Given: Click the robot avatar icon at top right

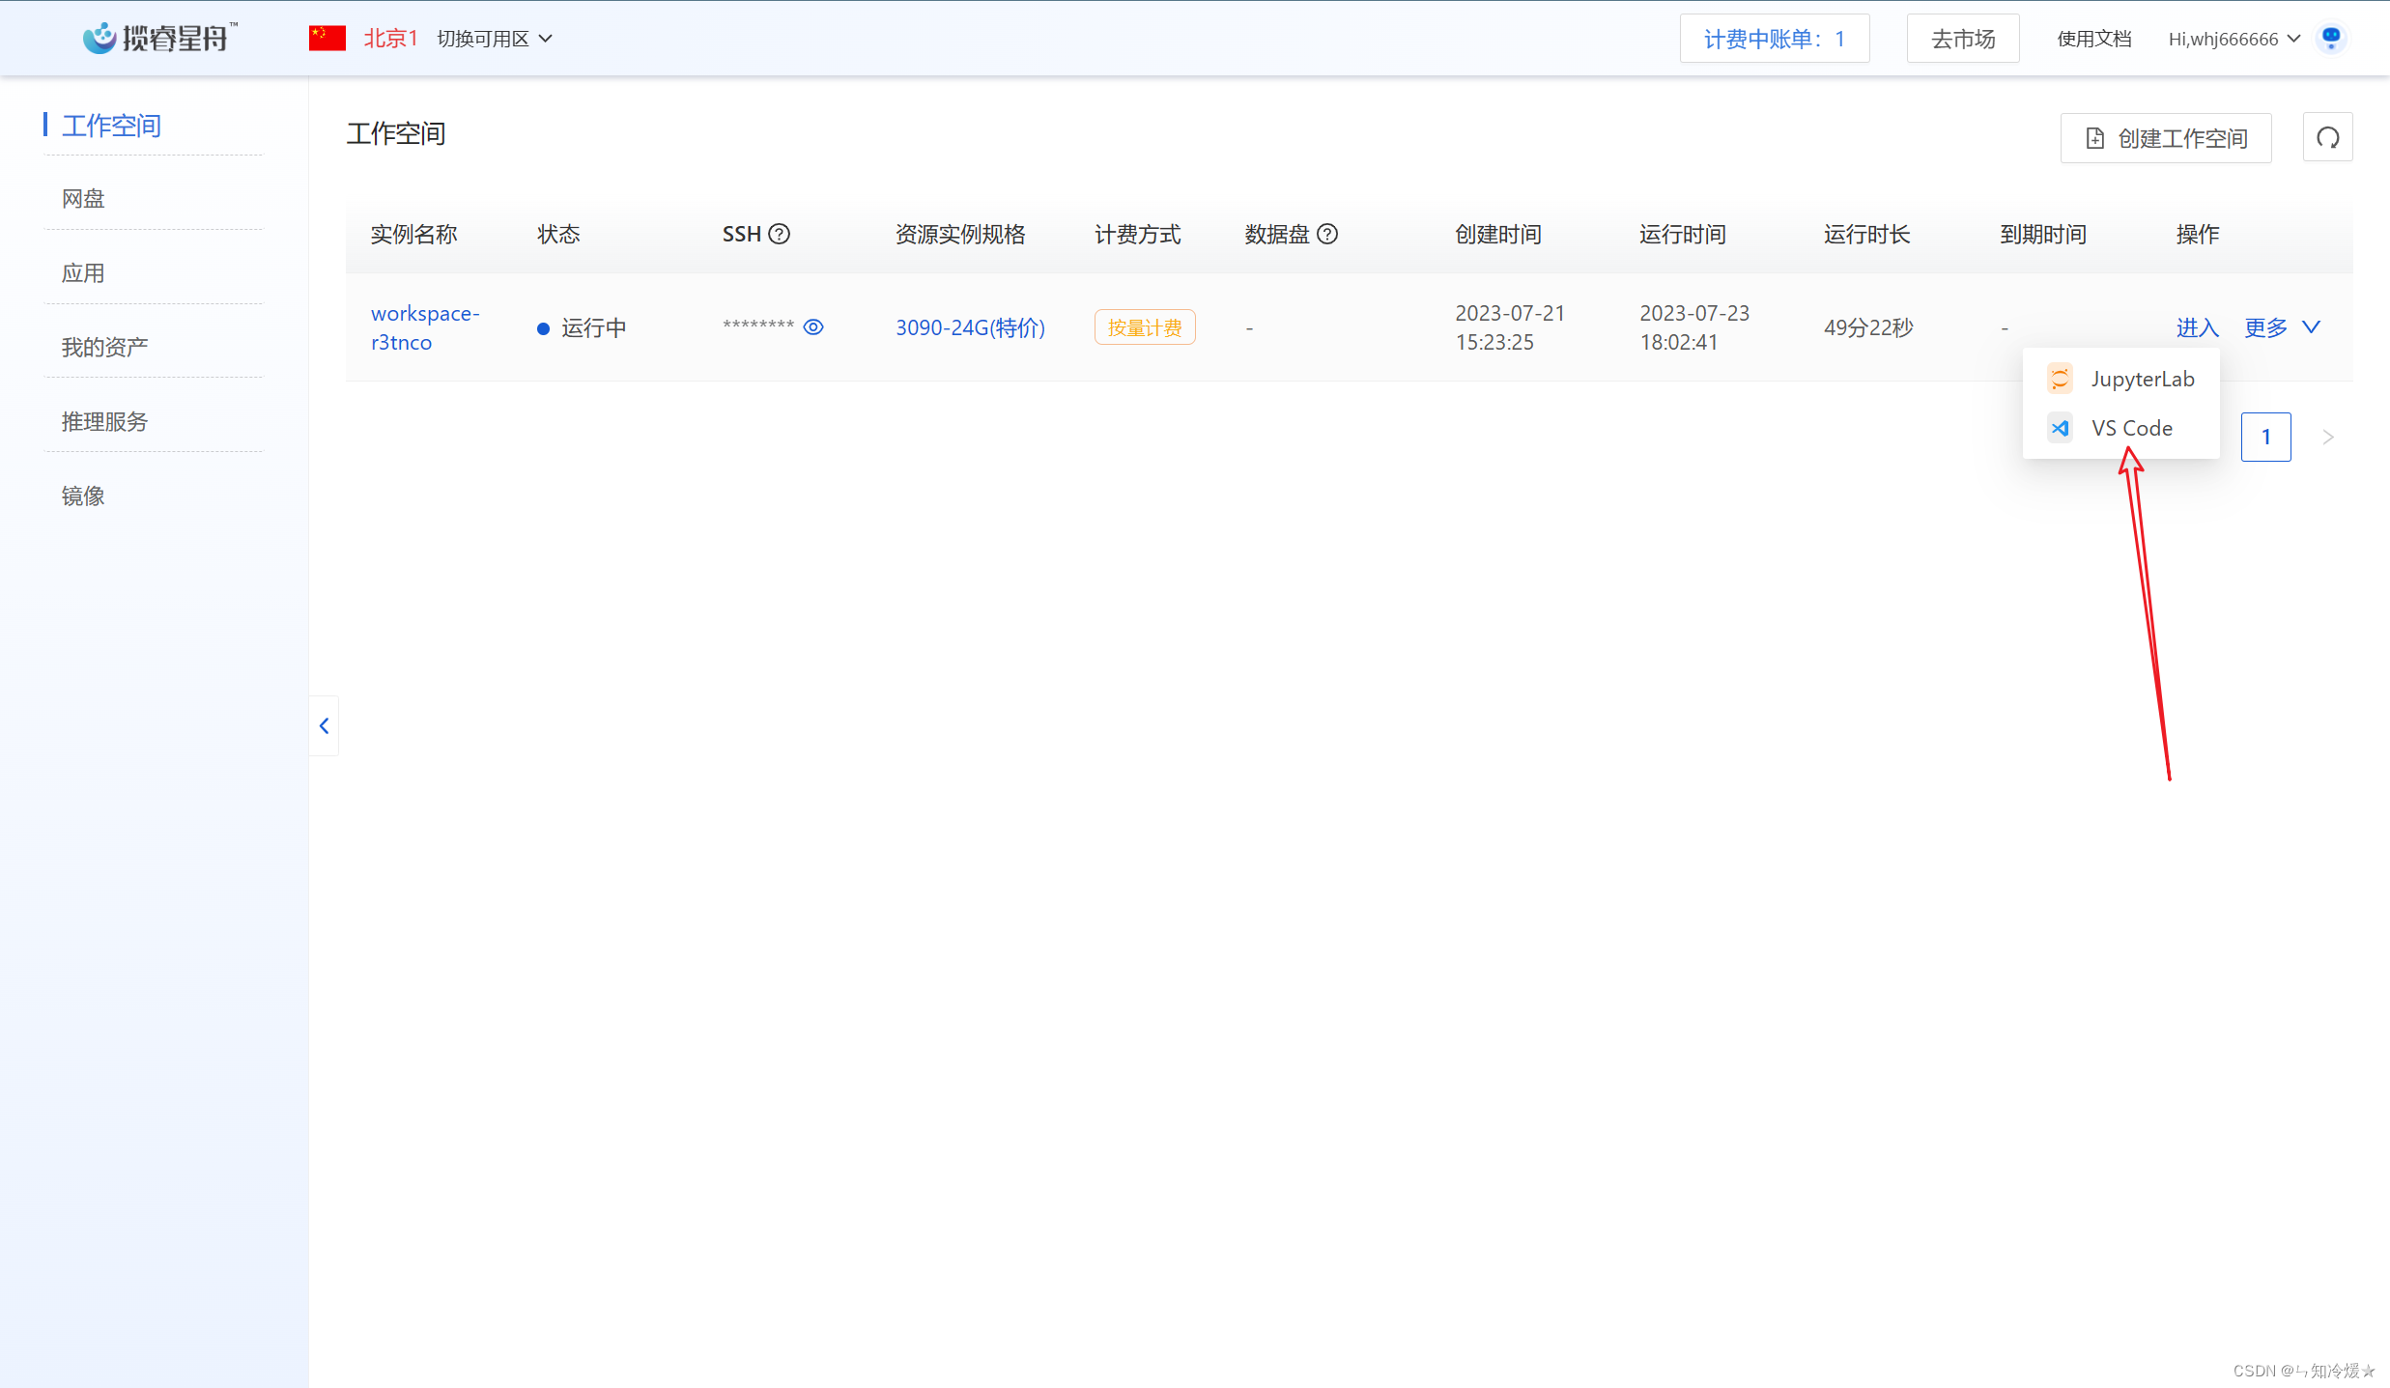Looking at the screenshot, I should [x=2331, y=39].
